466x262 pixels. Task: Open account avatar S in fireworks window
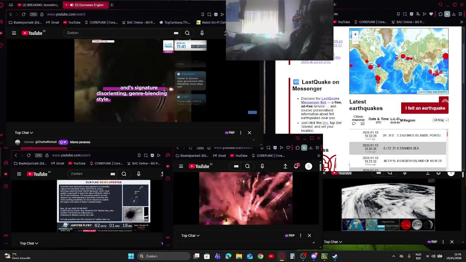308,166
